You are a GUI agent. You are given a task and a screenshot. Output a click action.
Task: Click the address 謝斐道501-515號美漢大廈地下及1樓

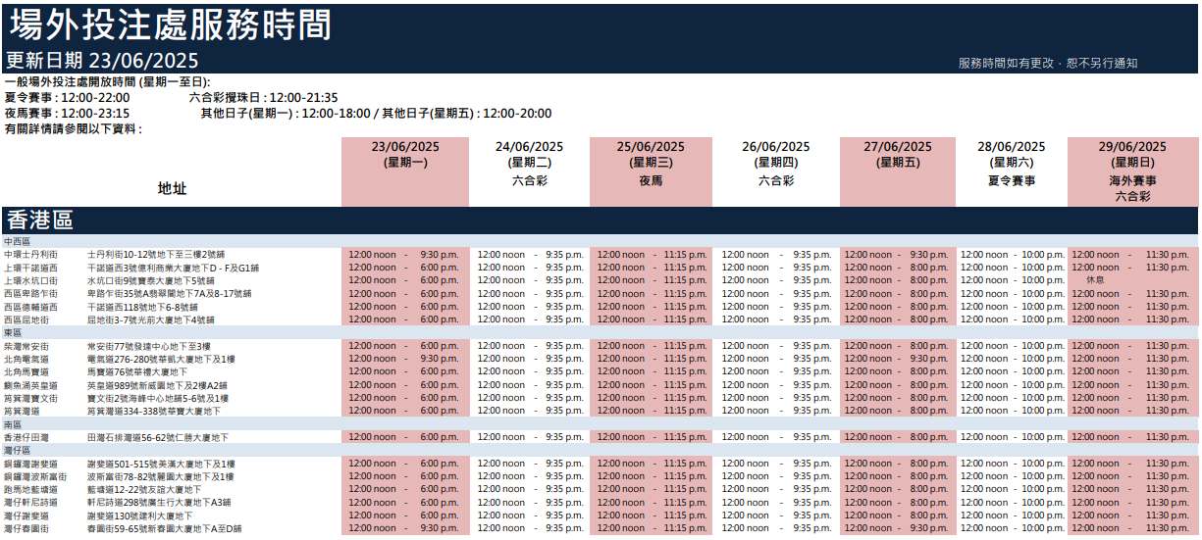click(x=161, y=464)
